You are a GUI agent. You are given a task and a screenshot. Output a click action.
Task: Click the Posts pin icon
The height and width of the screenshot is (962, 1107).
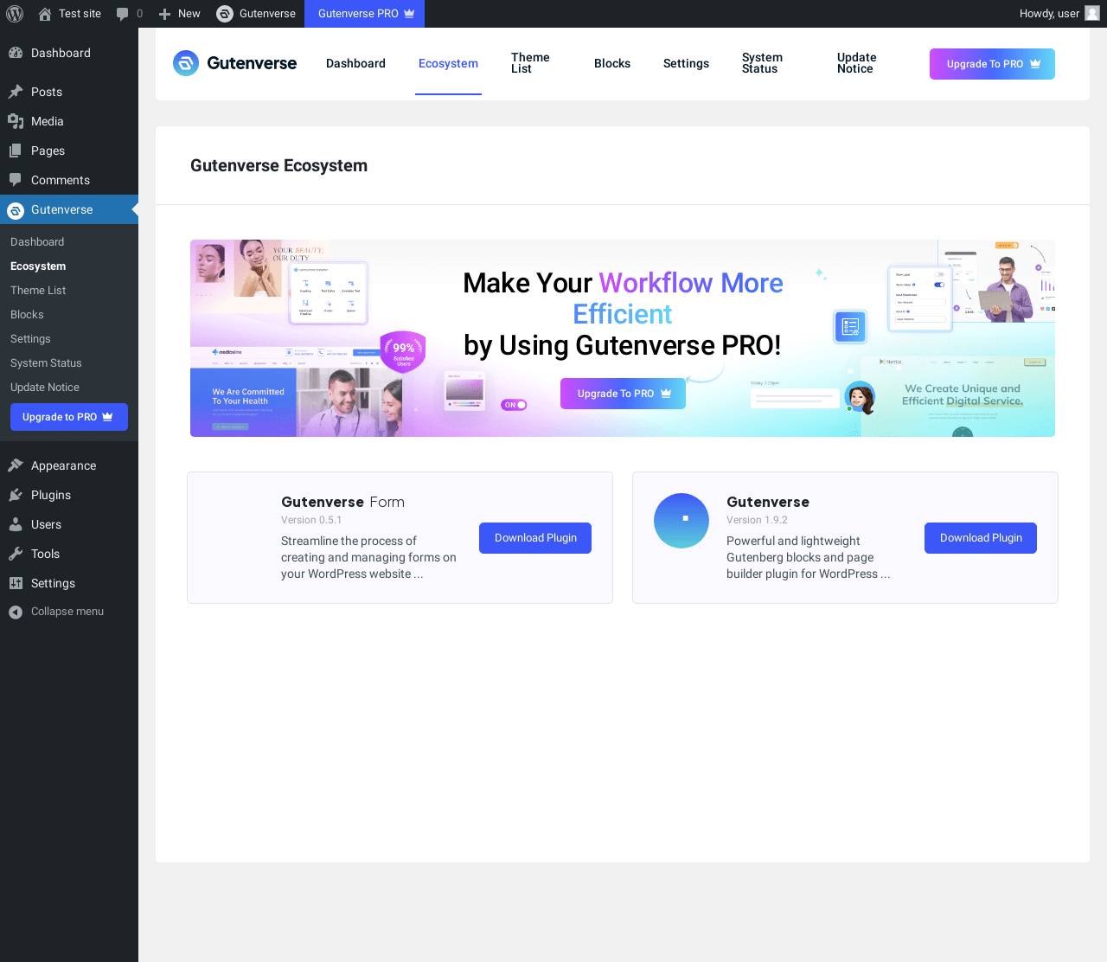click(x=16, y=92)
